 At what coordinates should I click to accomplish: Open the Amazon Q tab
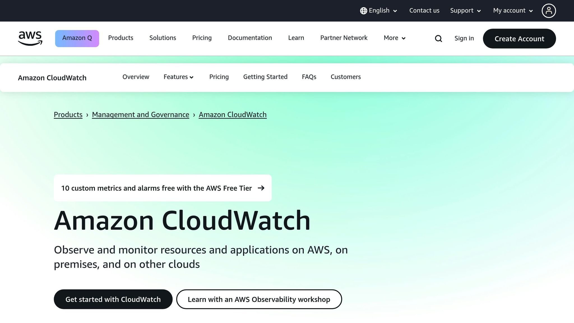coord(77,38)
